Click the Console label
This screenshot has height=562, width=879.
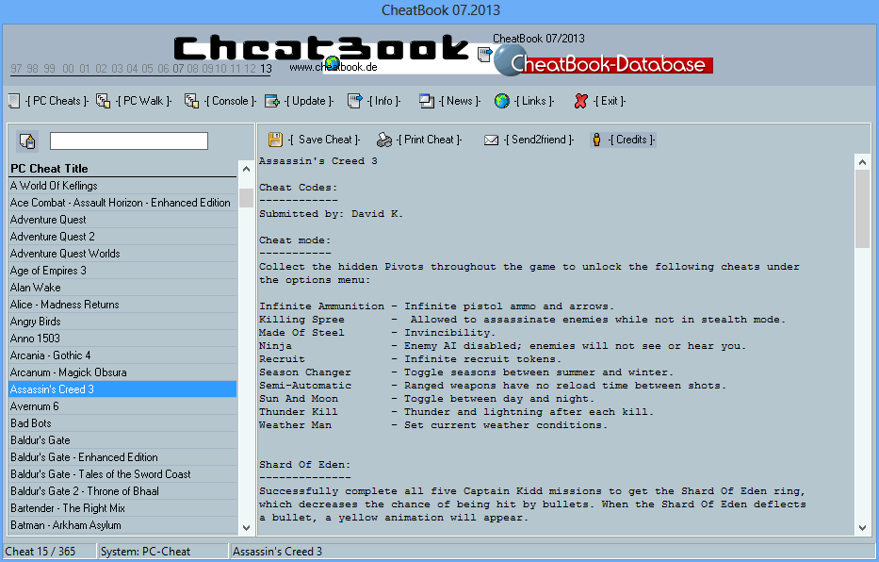click(x=231, y=101)
